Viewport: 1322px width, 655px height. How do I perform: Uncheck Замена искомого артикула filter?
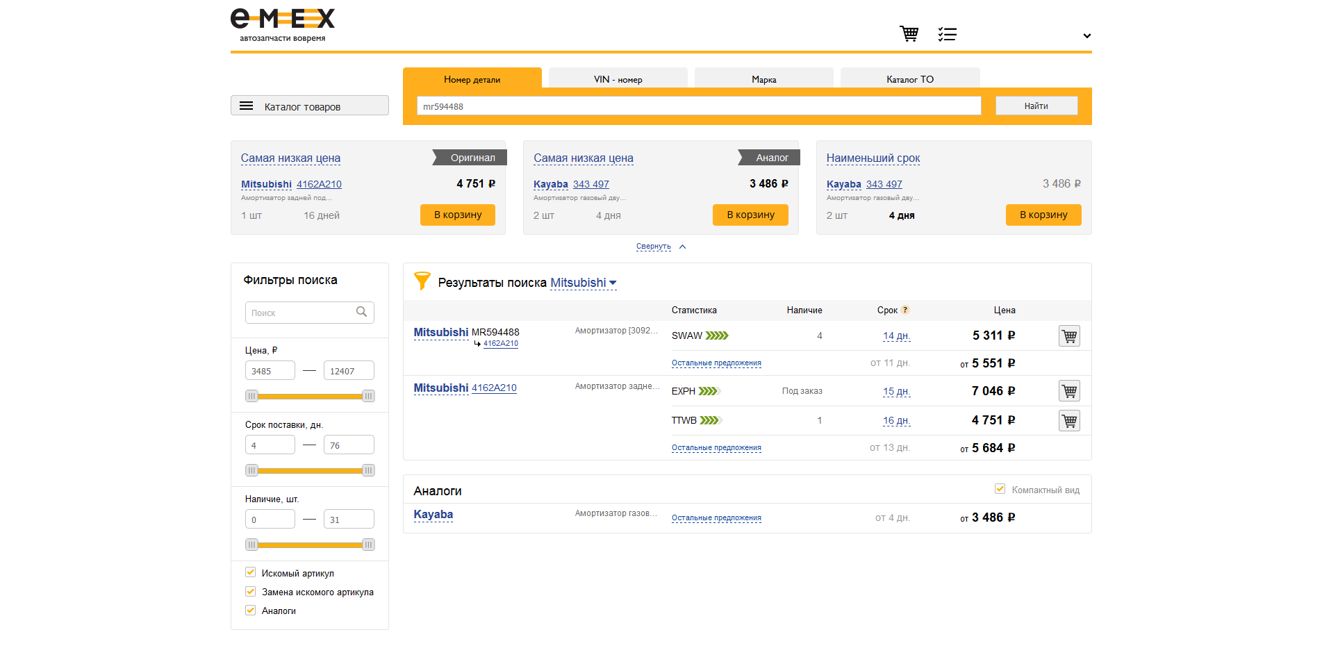click(250, 591)
